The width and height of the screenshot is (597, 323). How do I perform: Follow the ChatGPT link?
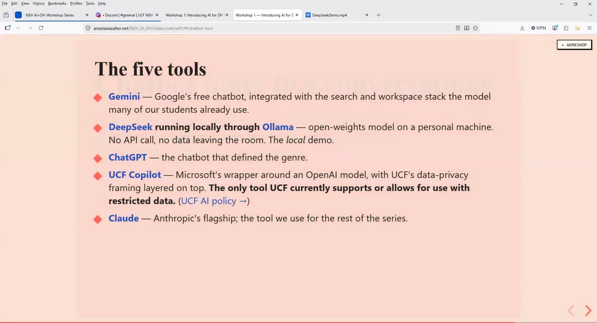coord(128,158)
